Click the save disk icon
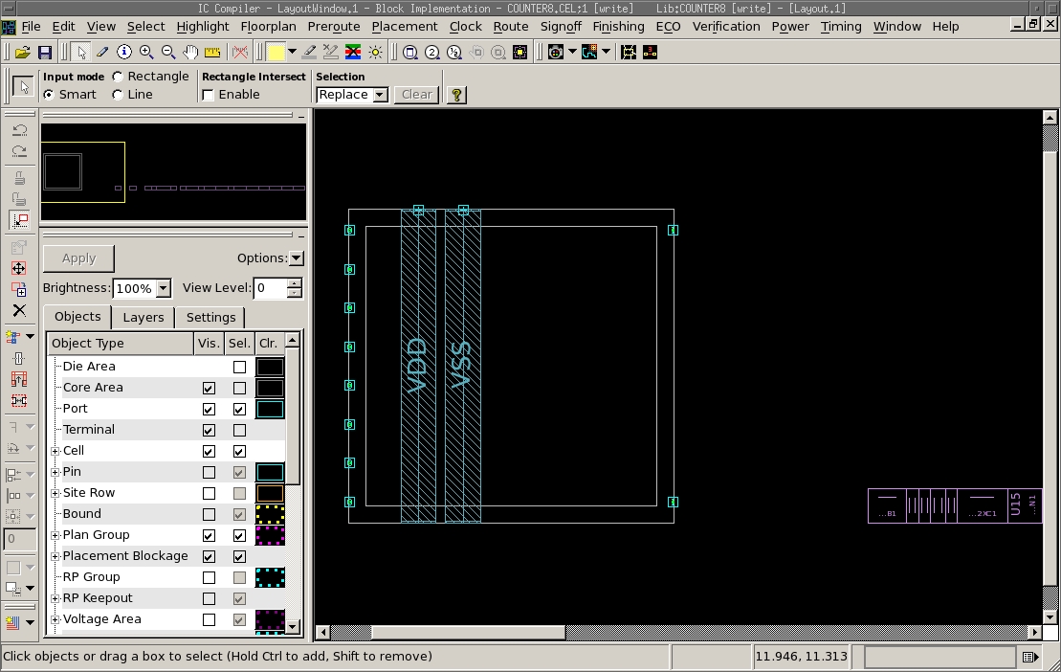Viewport: 1061px width, 672px height. [44, 52]
